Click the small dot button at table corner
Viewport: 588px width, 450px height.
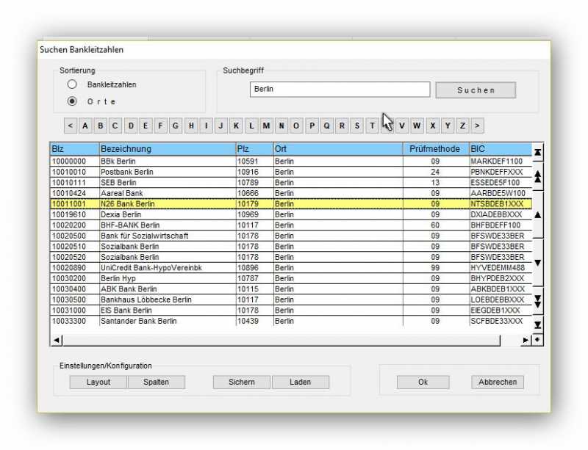tap(537, 340)
